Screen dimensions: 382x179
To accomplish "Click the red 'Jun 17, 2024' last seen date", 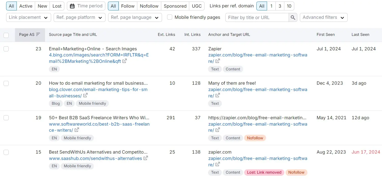I will [x=366, y=152].
